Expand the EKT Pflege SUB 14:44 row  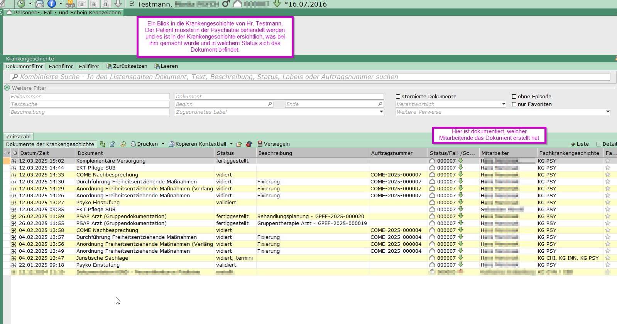[14, 168]
